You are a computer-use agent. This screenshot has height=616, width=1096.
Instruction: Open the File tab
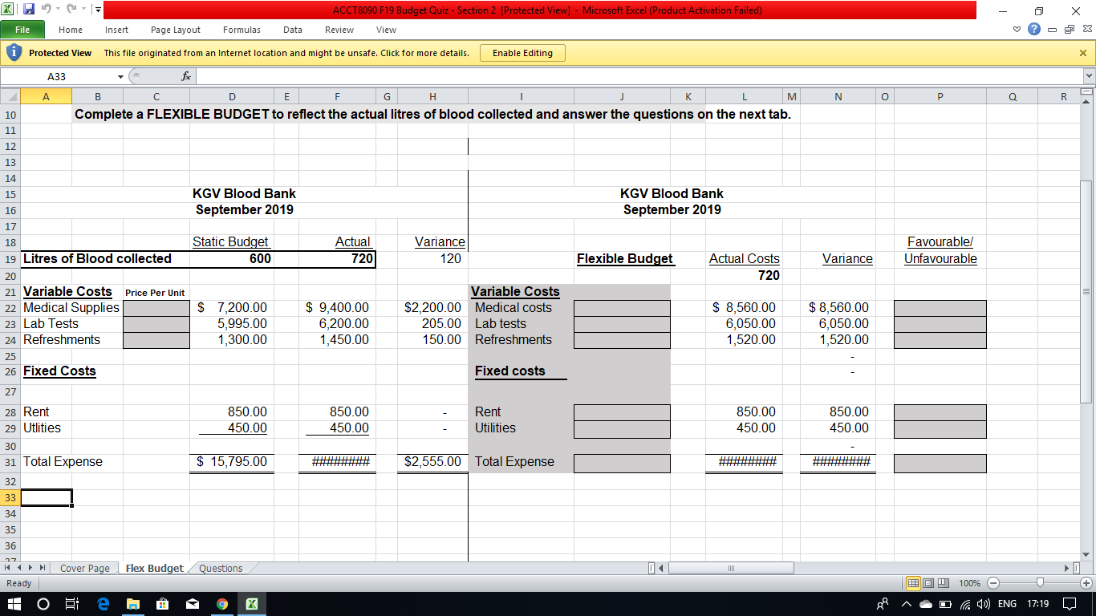click(22, 30)
